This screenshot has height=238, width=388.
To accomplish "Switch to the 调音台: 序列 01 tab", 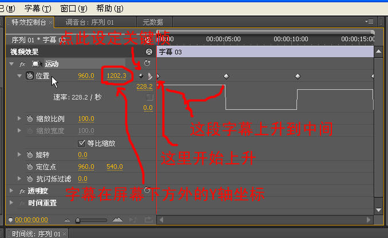I will tap(94, 22).
